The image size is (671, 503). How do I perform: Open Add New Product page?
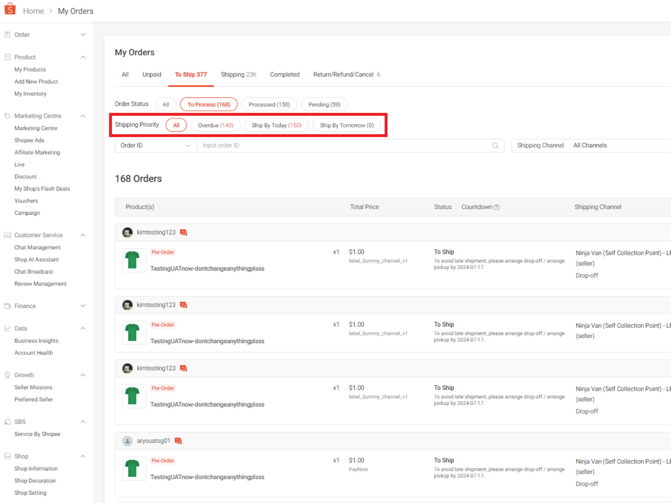(x=36, y=82)
